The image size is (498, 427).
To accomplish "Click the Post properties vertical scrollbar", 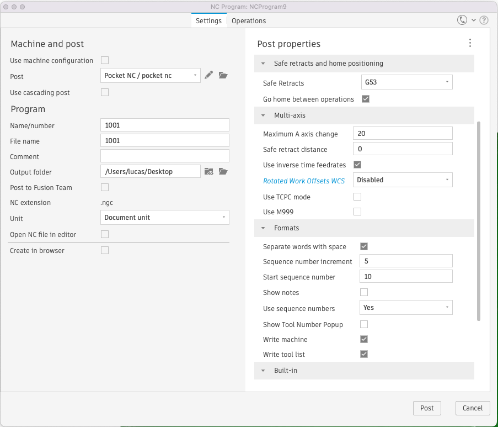I will [478, 221].
